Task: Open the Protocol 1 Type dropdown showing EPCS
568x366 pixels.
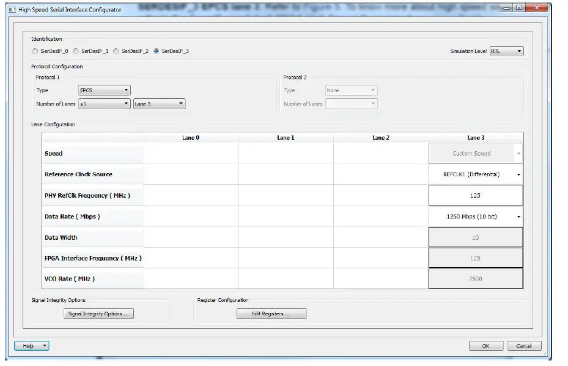Action: (104, 90)
